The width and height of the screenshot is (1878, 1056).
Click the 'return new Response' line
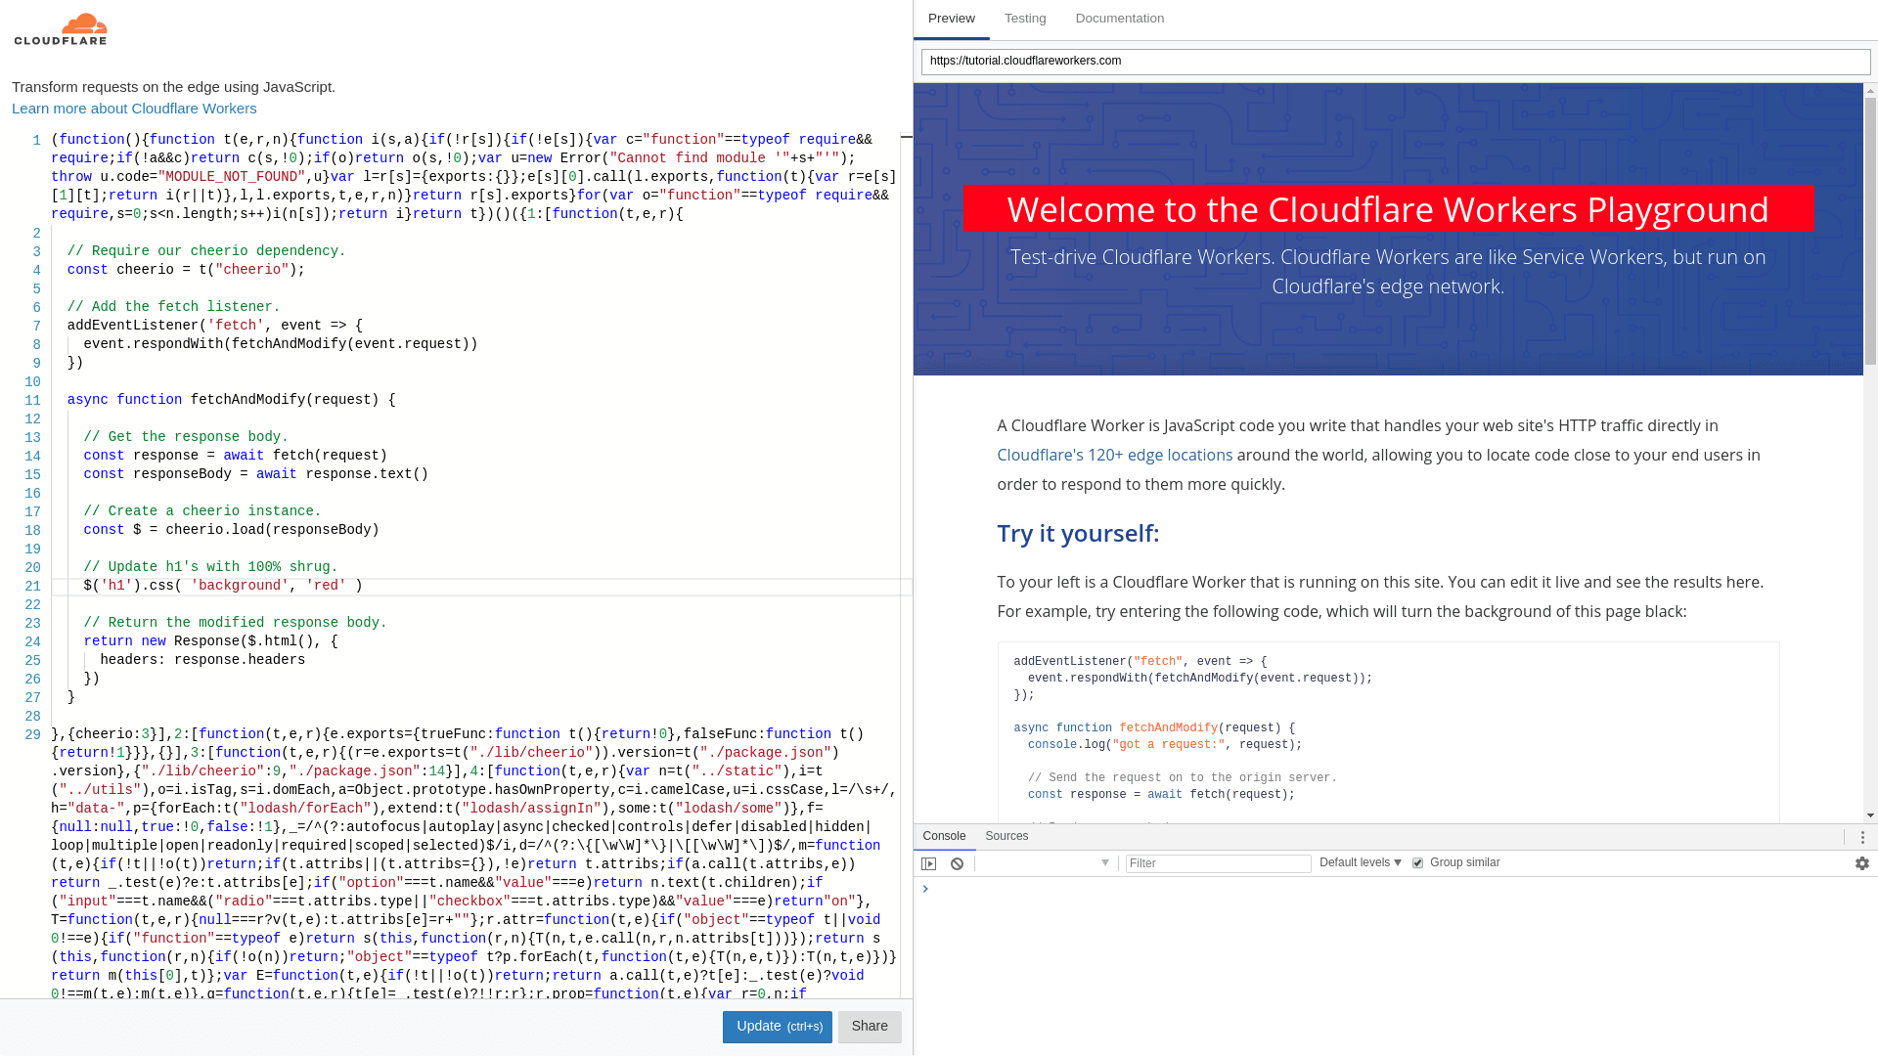[x=210, y=641]
